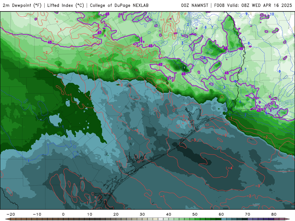Click the 60 label under the color bar
The width and height of the screenshot is (295, 221).
[221, 214]
